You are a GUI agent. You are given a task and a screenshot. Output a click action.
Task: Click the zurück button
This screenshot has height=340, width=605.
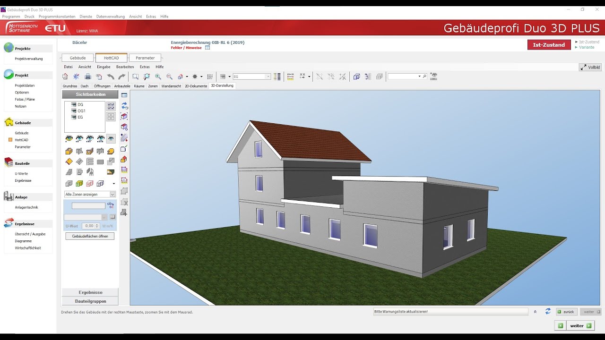tap(566, 312)
